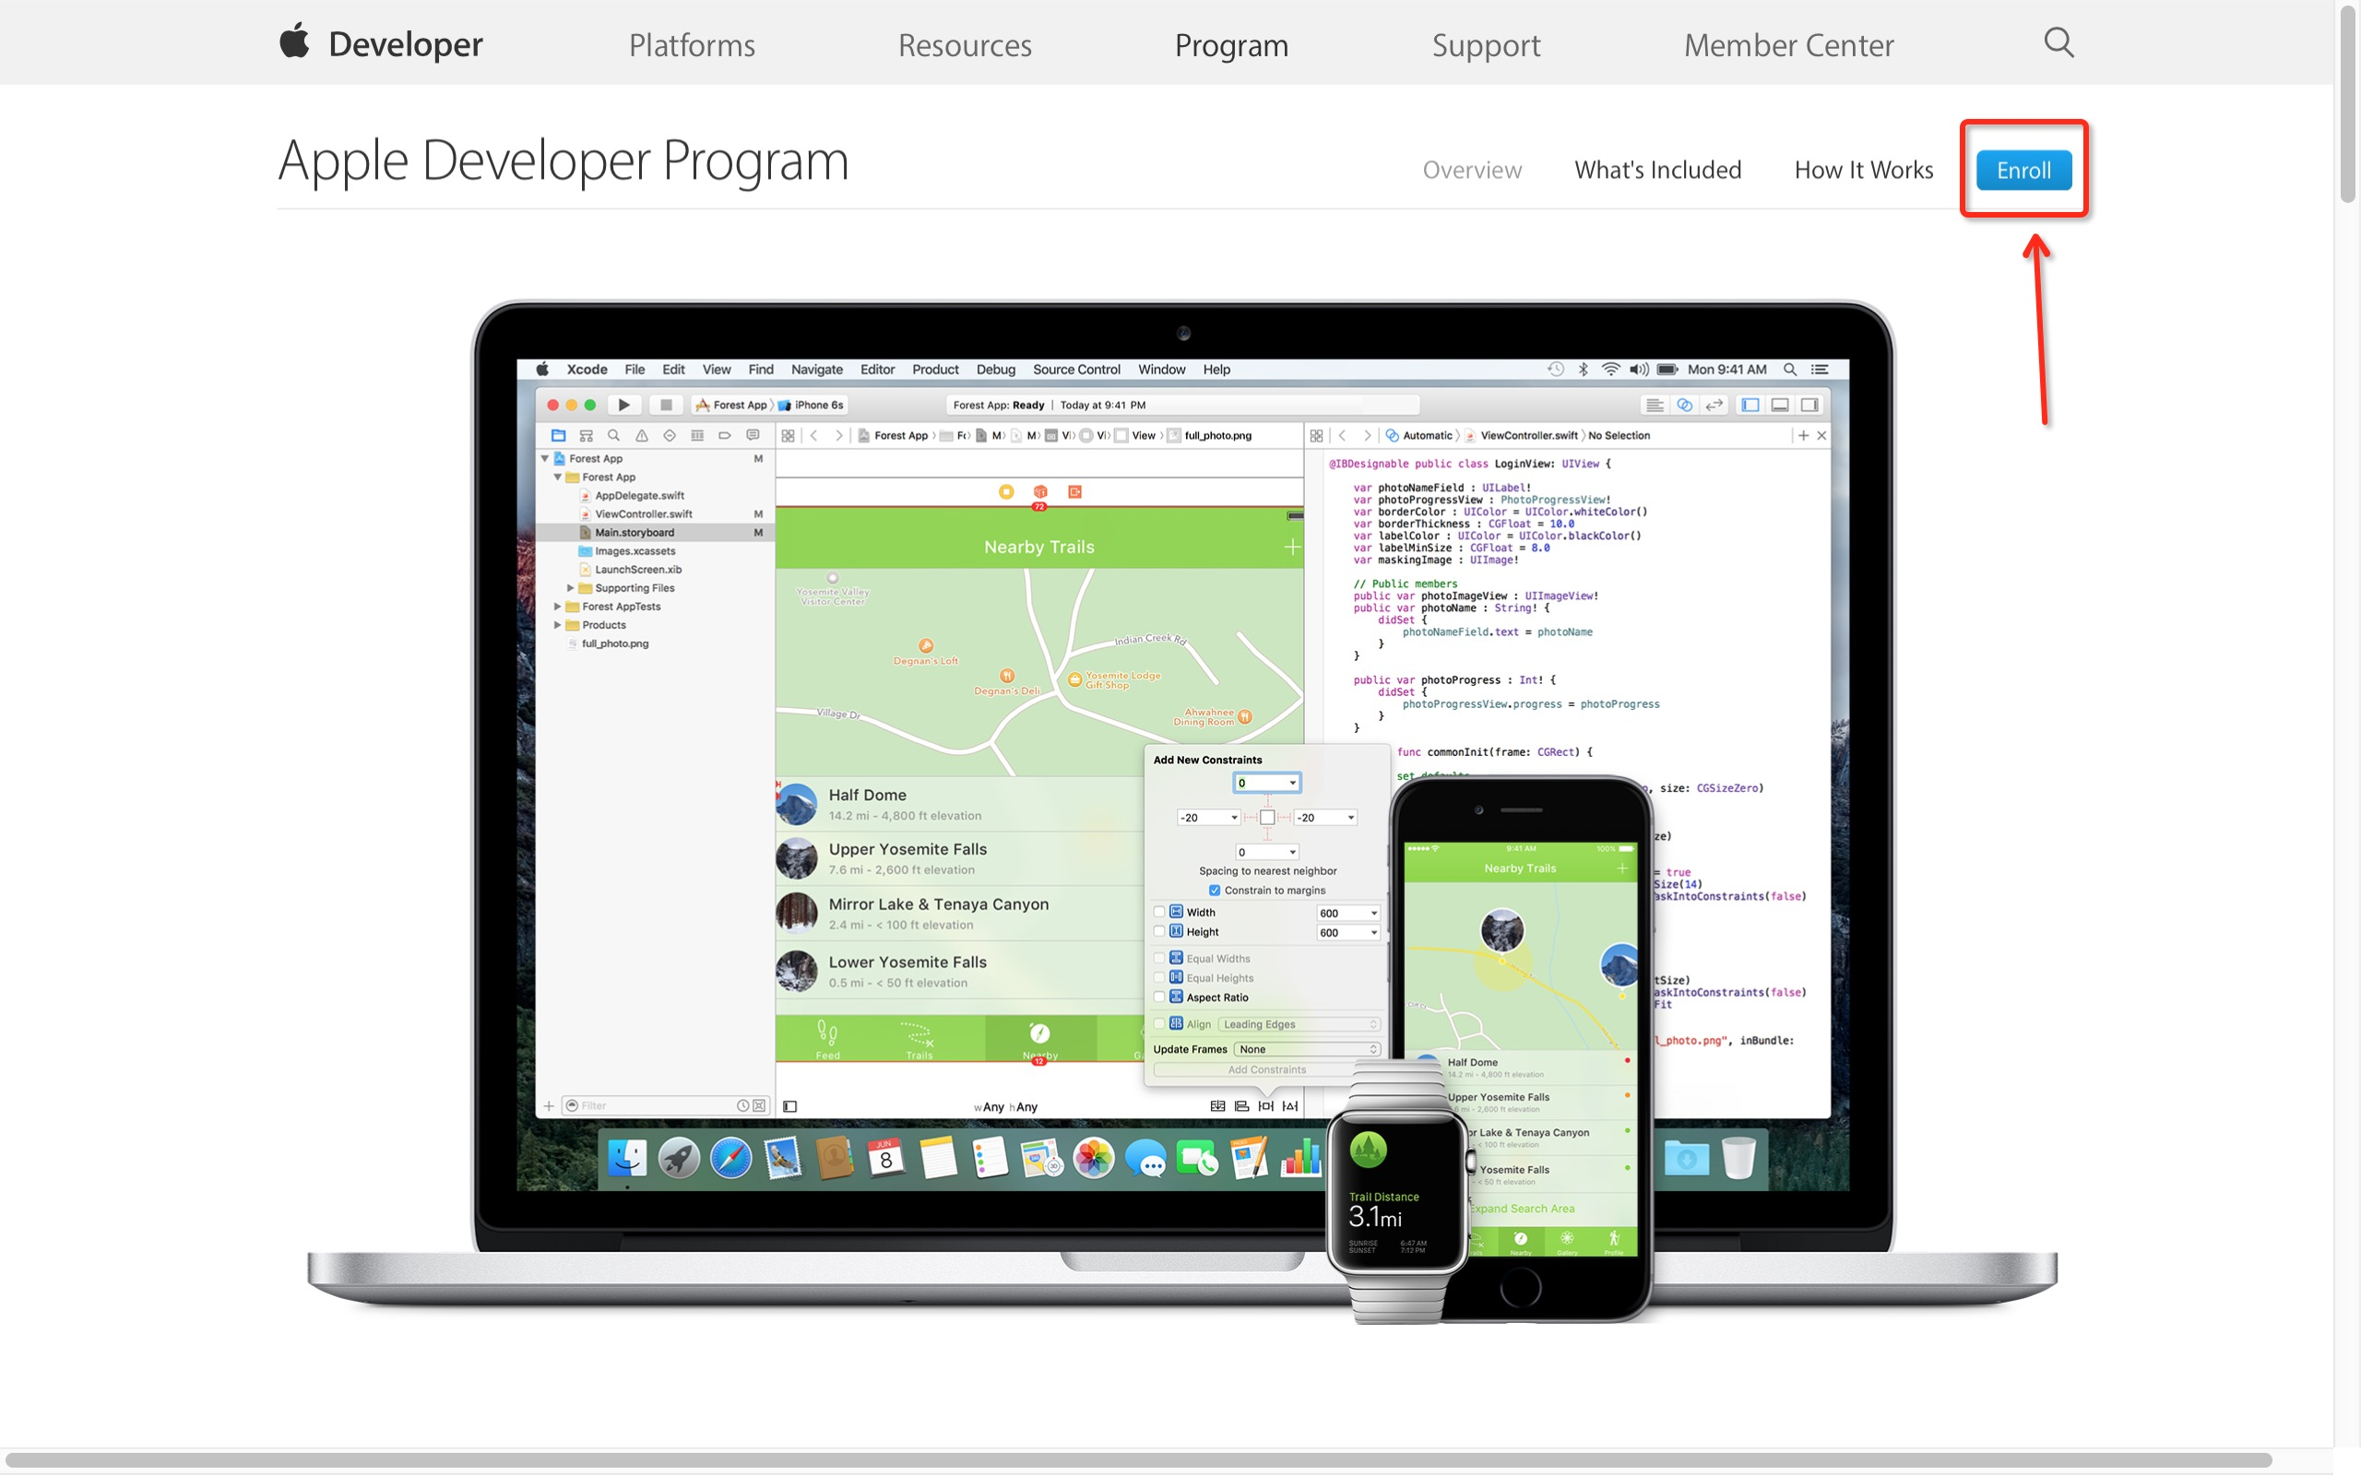Open the Program menu
2361x1475 pixels.
pos(1231,45)
